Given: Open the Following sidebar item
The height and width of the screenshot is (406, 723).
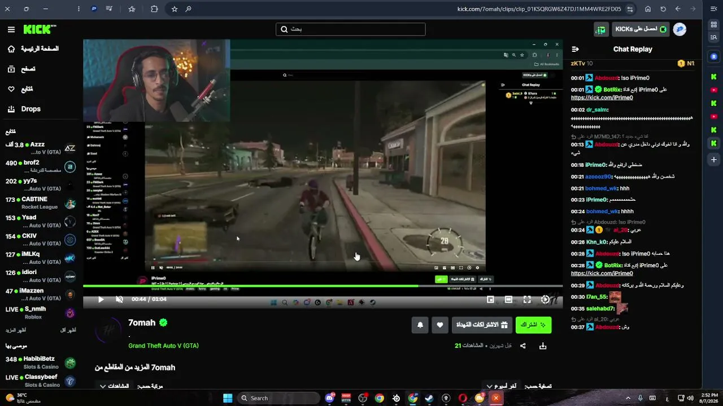Looking at the screenshot, I should [x=20, y=89].
